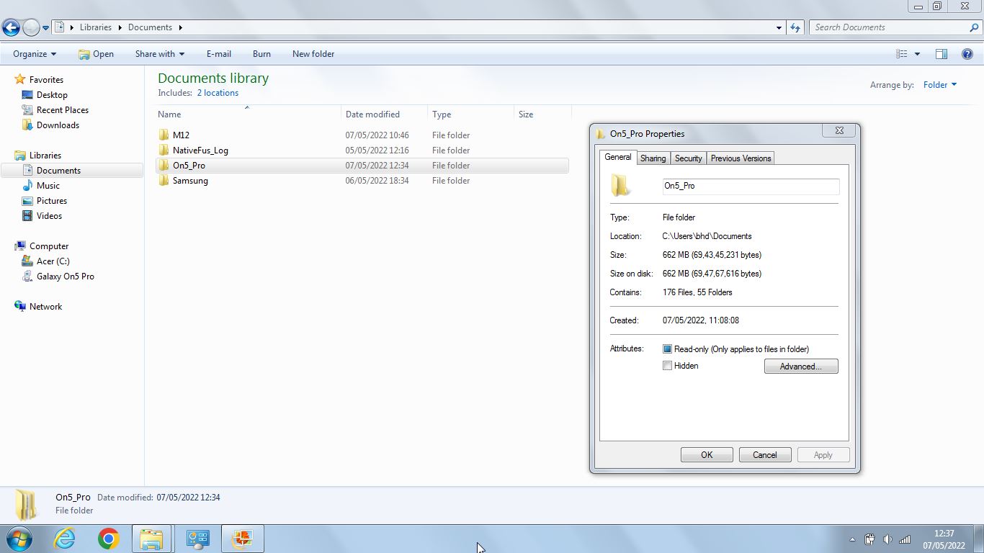Expand address bar history dropdown
Image resolution: width=984 pixels, height=553 pixels.
click(779, 27)
